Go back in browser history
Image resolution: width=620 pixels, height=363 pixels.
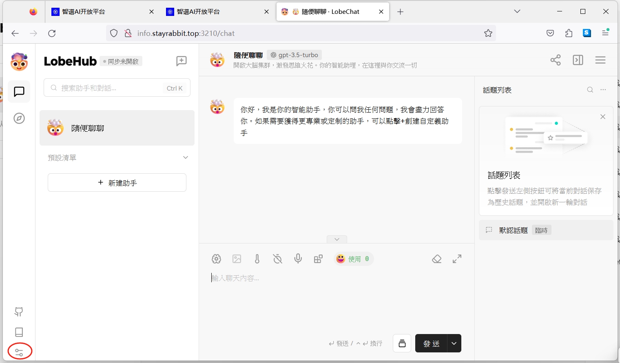click(x=15, y=33)
